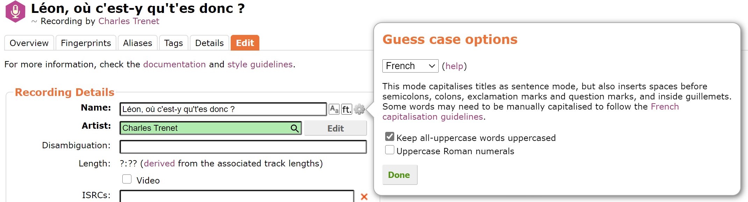Click the style guidelines link
Screen dimensions: 748x202
(260, 65)
